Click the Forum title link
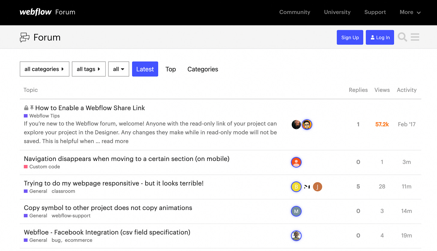Screen dimensions: 437x251 [x=47, y=37]
